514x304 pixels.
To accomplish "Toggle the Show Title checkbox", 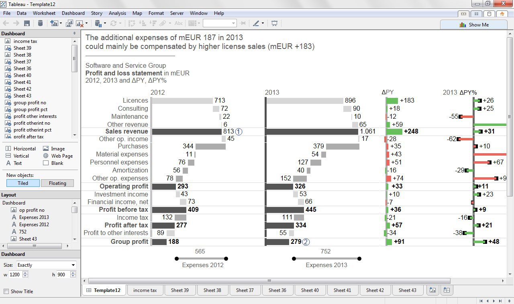I will click(6, 291).
